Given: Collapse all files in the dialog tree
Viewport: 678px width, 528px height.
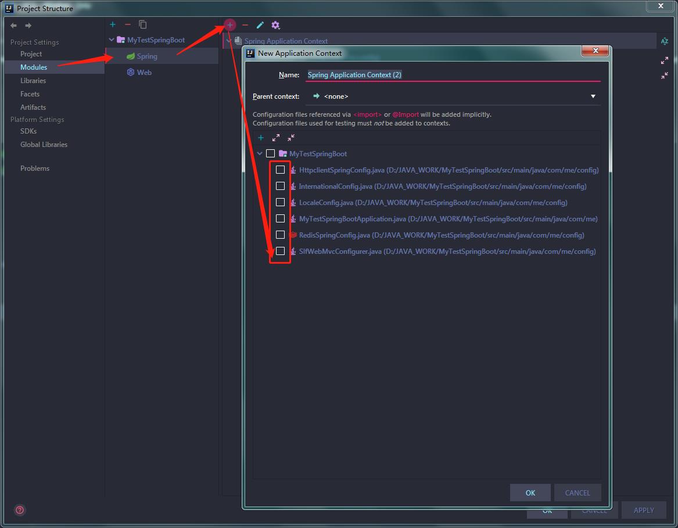Looking at the screenshot, I should click(291, 138).
